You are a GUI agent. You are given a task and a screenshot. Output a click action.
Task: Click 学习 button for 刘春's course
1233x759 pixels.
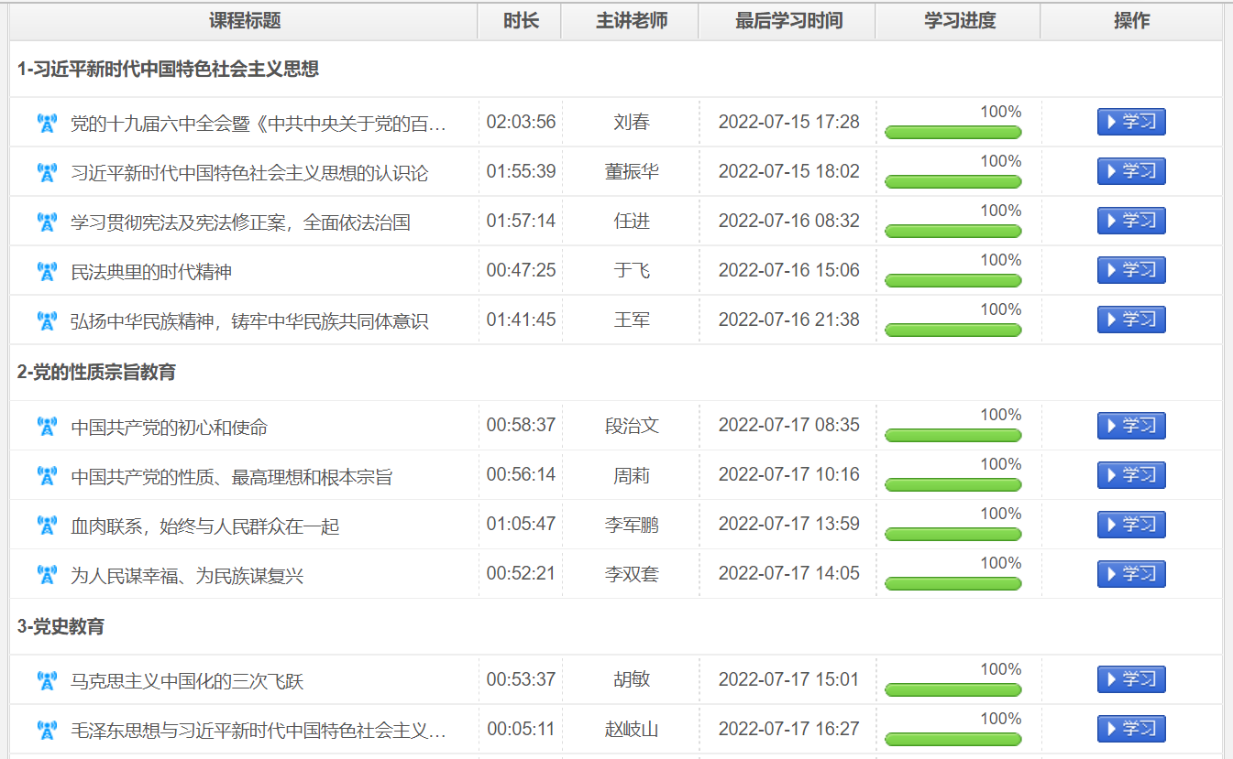pos(1131,122)
